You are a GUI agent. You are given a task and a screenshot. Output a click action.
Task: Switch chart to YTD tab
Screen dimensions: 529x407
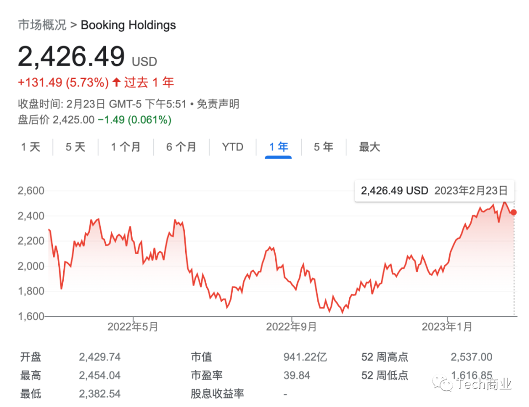click(x=233, y=147)
